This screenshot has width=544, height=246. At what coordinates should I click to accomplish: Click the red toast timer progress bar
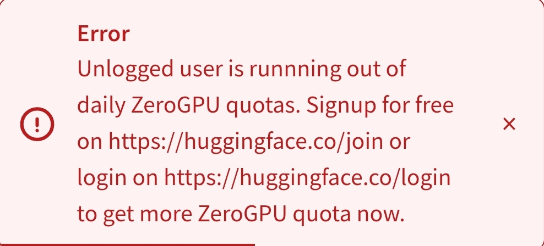point(127,244)
